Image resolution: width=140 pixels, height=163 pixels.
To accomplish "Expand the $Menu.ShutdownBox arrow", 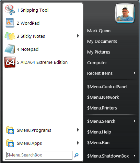I will point(135,156).
